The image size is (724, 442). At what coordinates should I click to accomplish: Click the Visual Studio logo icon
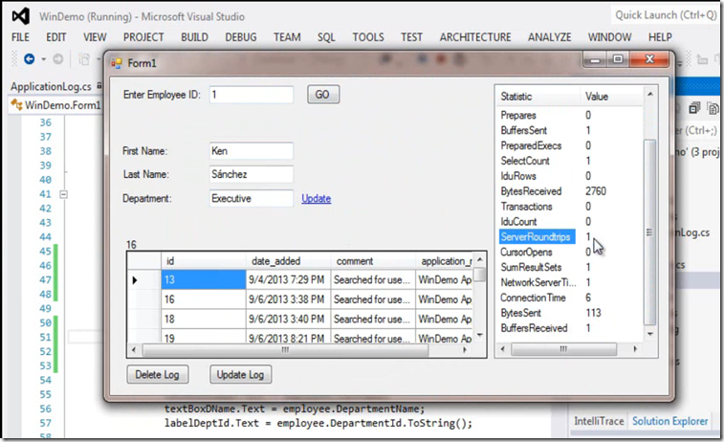click(x=21, y=16)
